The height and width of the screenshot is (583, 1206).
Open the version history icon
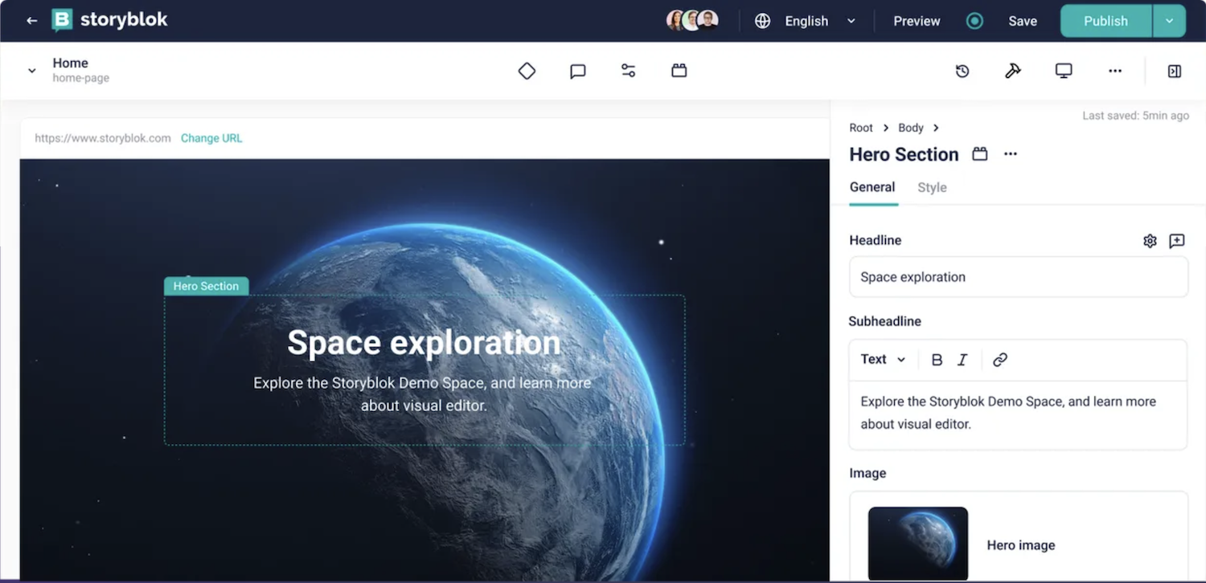tap(962, 71)
